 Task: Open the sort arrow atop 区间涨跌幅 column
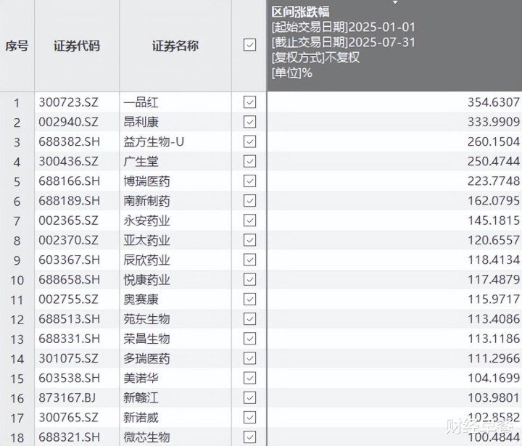395,2
